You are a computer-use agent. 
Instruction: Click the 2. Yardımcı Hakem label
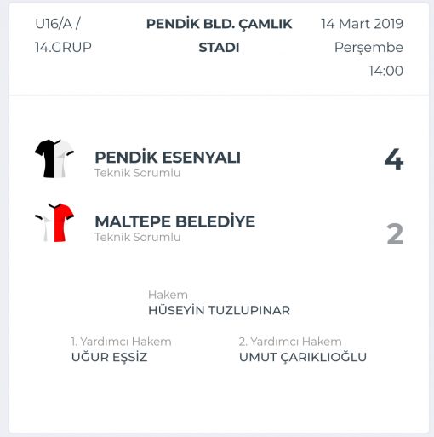[290, 342]
